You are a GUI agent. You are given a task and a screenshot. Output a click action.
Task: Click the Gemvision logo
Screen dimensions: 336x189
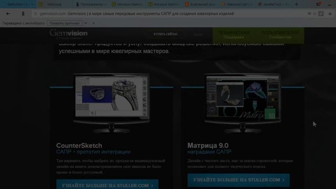click(69, 34)
